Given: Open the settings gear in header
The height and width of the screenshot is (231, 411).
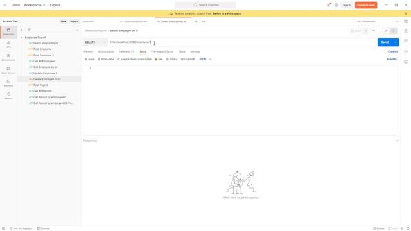Looking at the screenshot, I should click(337, 5).
